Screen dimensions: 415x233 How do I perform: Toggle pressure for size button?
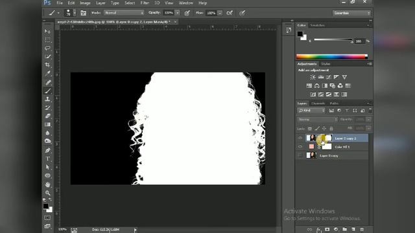tap(242, 13)
